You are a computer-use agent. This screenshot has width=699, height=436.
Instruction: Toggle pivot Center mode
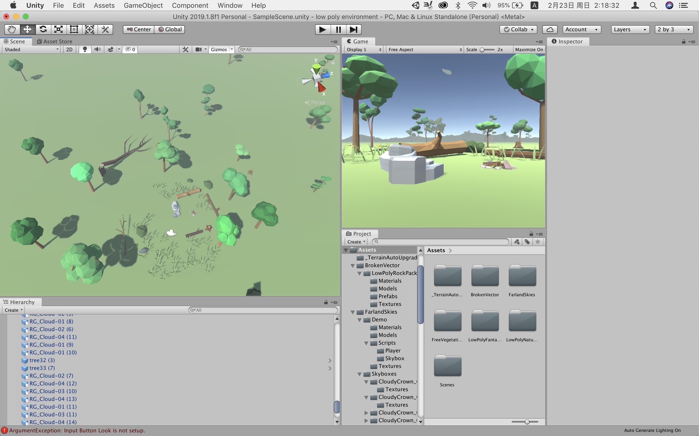click(x=139, y=30)
